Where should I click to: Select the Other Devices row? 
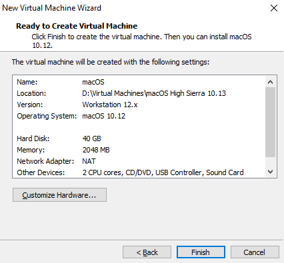(x=139, y=172)
